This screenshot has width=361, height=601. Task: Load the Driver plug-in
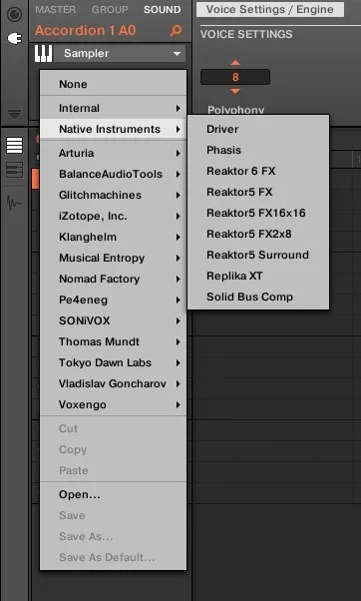pos(258,129)
